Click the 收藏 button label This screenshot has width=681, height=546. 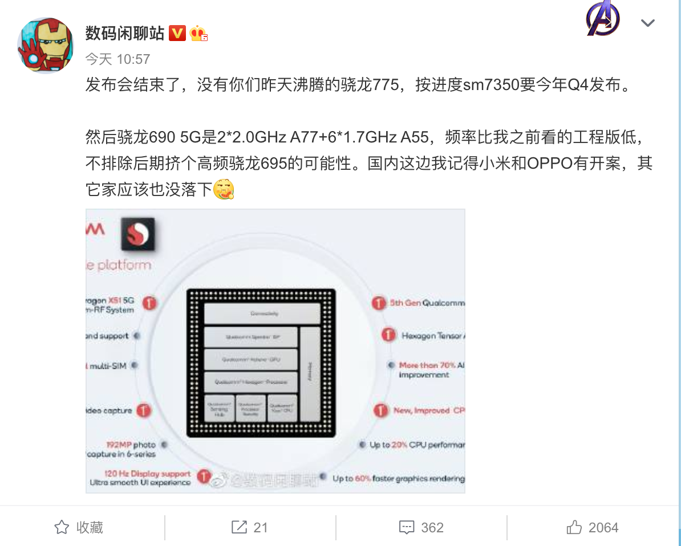(x=90, y=527)
